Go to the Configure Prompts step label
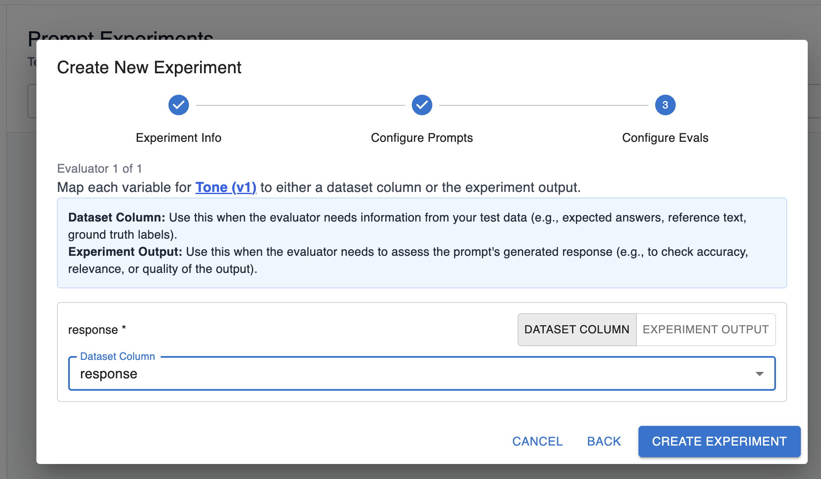Screen dimensions: 821x479 [x=422, y=138]
